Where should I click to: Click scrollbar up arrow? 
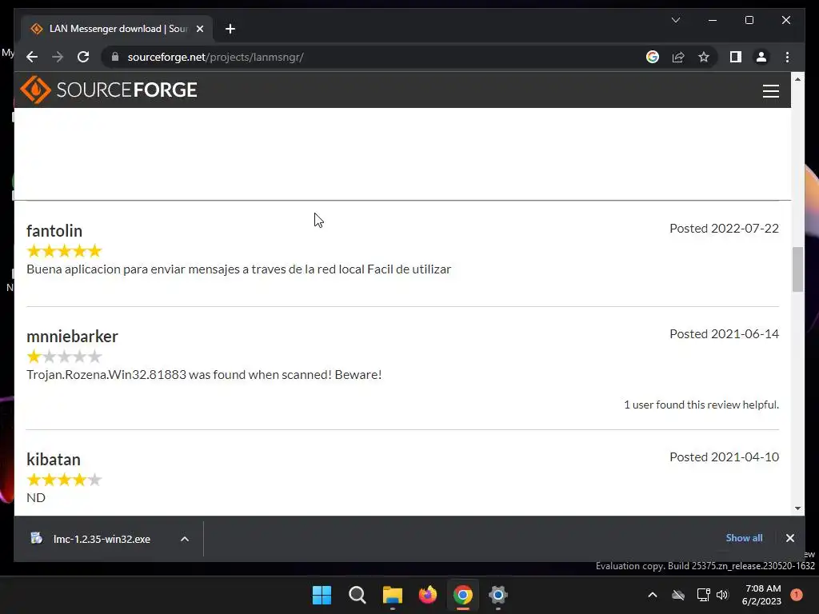tap(797, 79)
